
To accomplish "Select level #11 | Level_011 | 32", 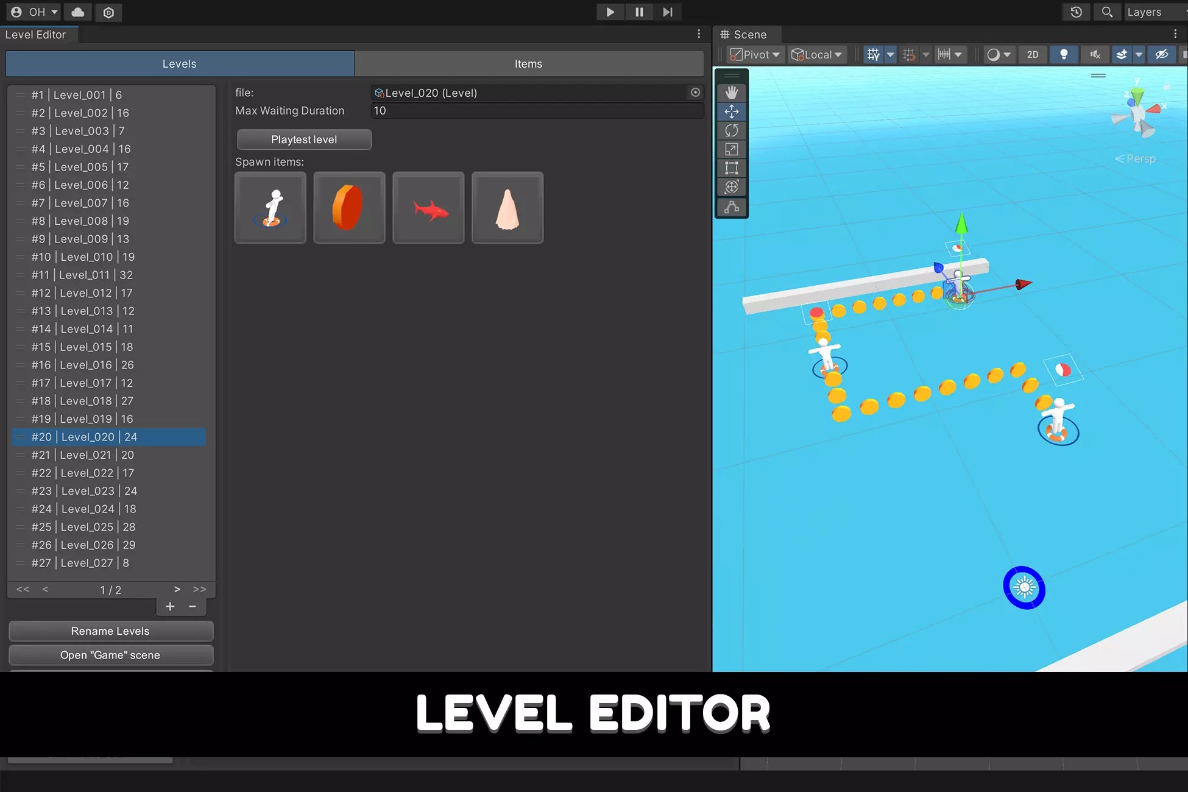I will [110, 275].
